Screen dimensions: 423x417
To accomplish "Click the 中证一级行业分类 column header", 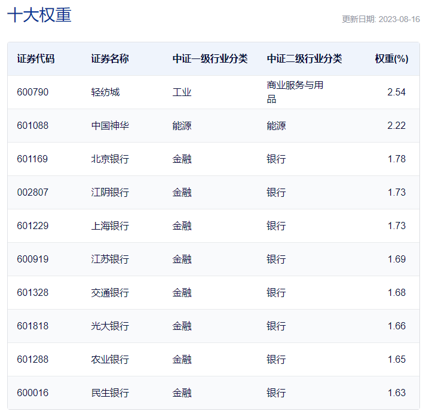I will pos(210,58).
